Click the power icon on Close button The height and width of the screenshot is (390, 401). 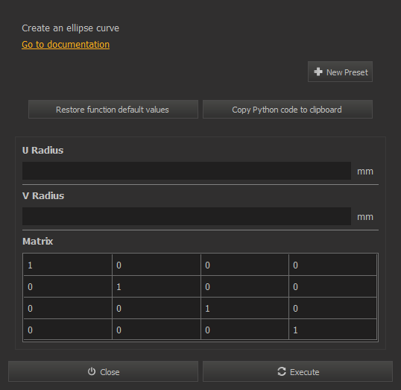(92, 371)
